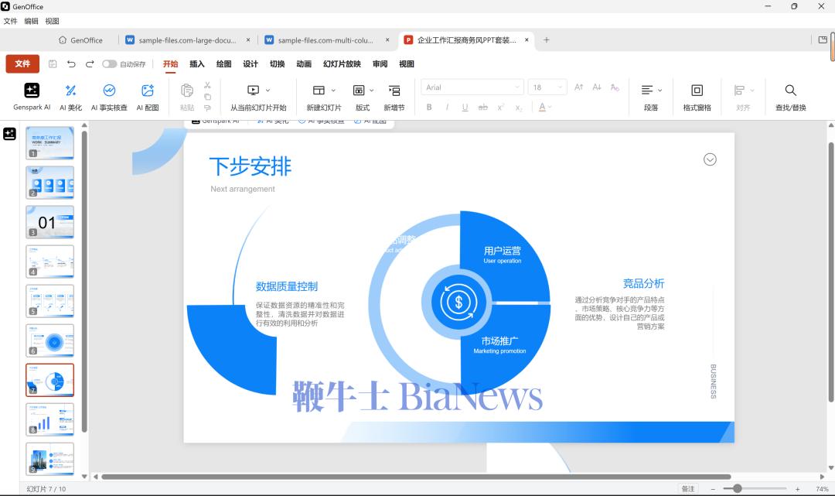The width and height of the screenshot is (835, 496).
Task: Select slide 3 thumbnail with 01
Action: coord(49,222)
